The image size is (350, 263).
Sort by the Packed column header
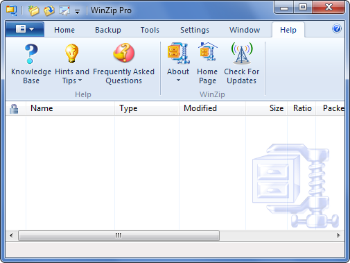click(330, 108)
